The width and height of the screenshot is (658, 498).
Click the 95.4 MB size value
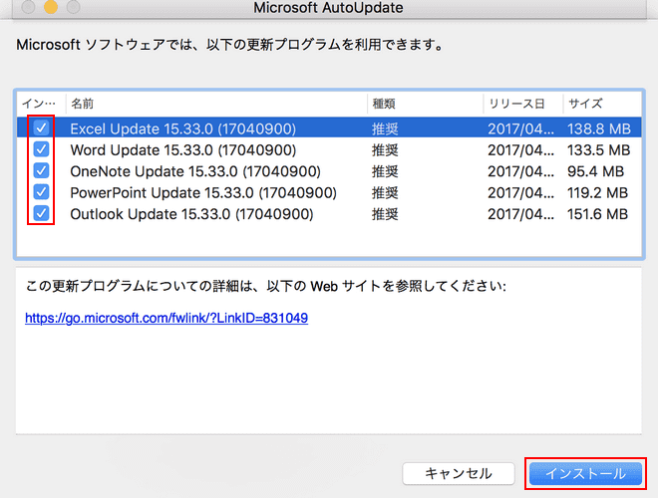595,171
